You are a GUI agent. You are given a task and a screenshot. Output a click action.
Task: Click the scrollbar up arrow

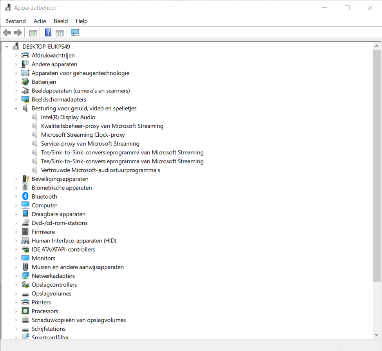[377, 46]
